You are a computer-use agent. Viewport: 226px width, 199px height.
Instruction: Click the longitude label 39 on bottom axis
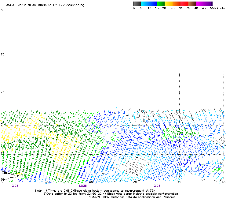coord(135,182)
